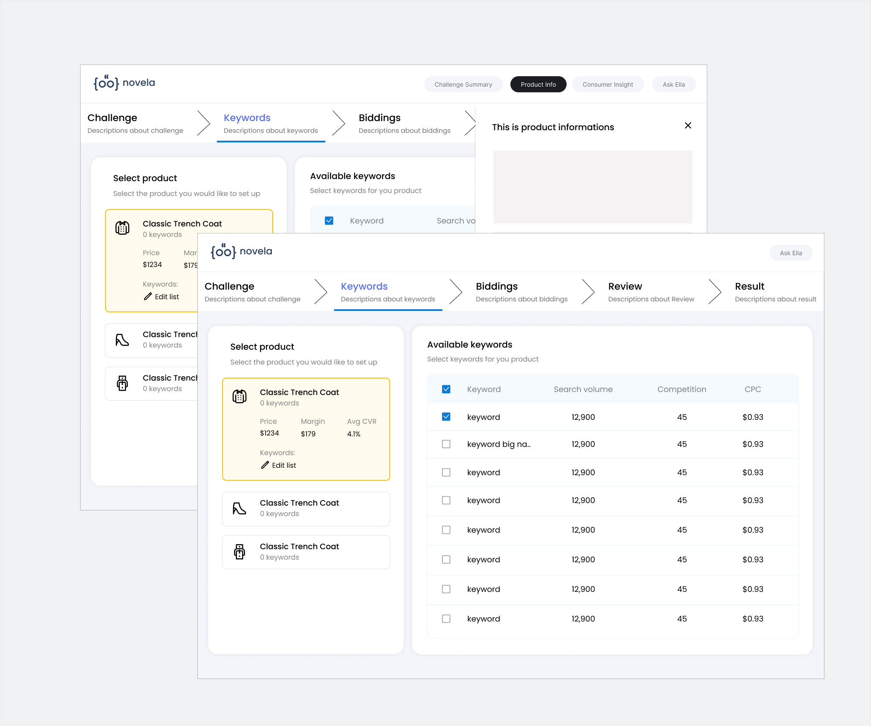Screen dimensions: 871x726
Task: Click the Keyword column header in front window
Action: [x=484, y=389]
